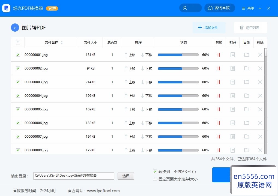Move 000000006.jpg down in the list
This screenshot has height=196, width=278.
coord(147,123)
